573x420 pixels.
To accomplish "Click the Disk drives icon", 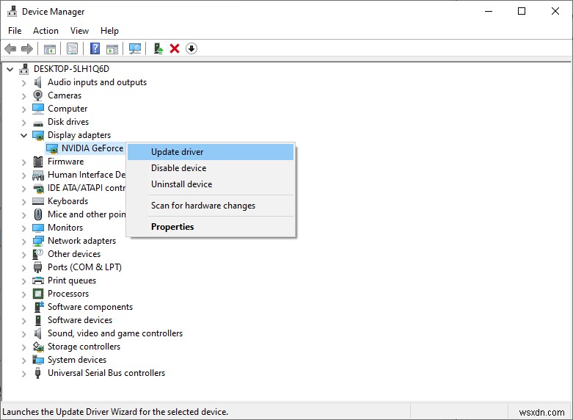I will [x=38, y=123].
